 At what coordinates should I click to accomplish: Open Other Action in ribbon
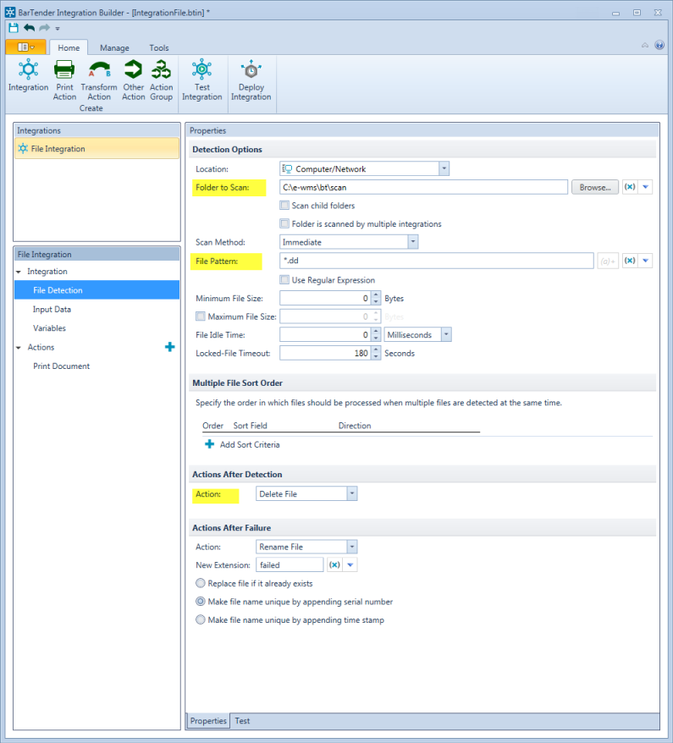[x=134, y=80]
